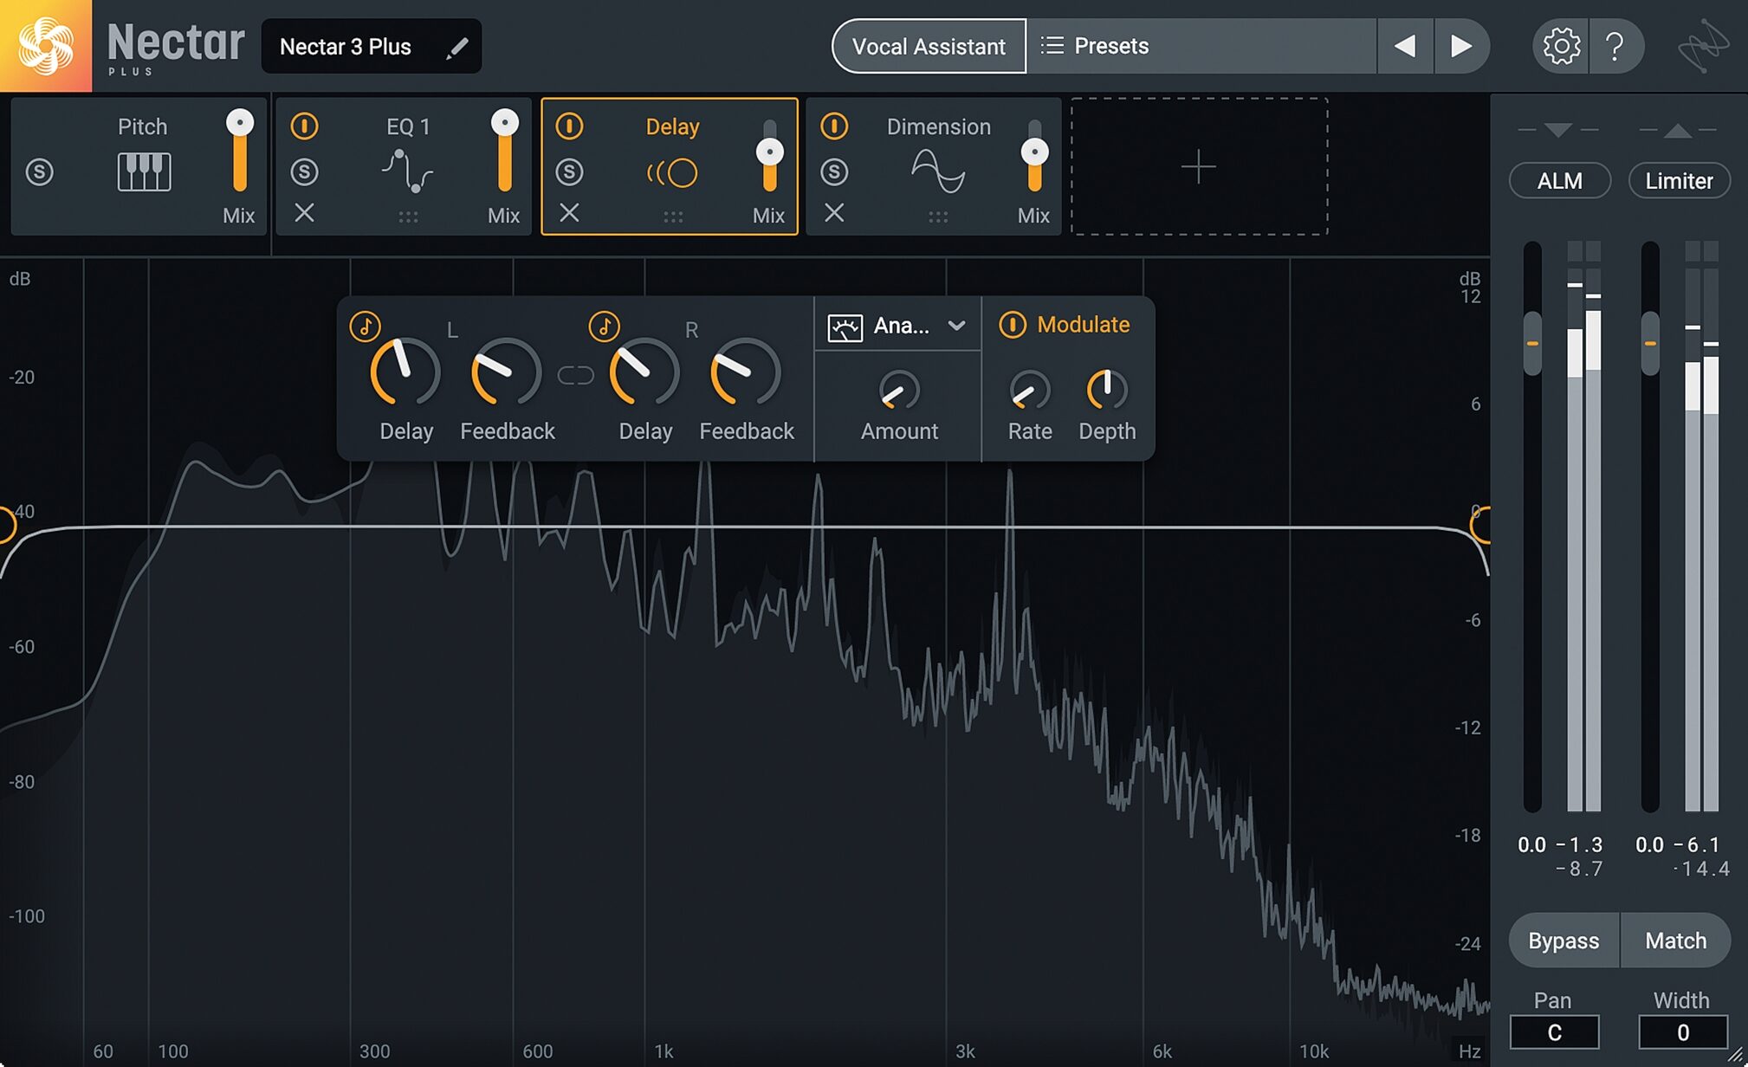
Task: Toggle Dimension module power
Action: 834,126
